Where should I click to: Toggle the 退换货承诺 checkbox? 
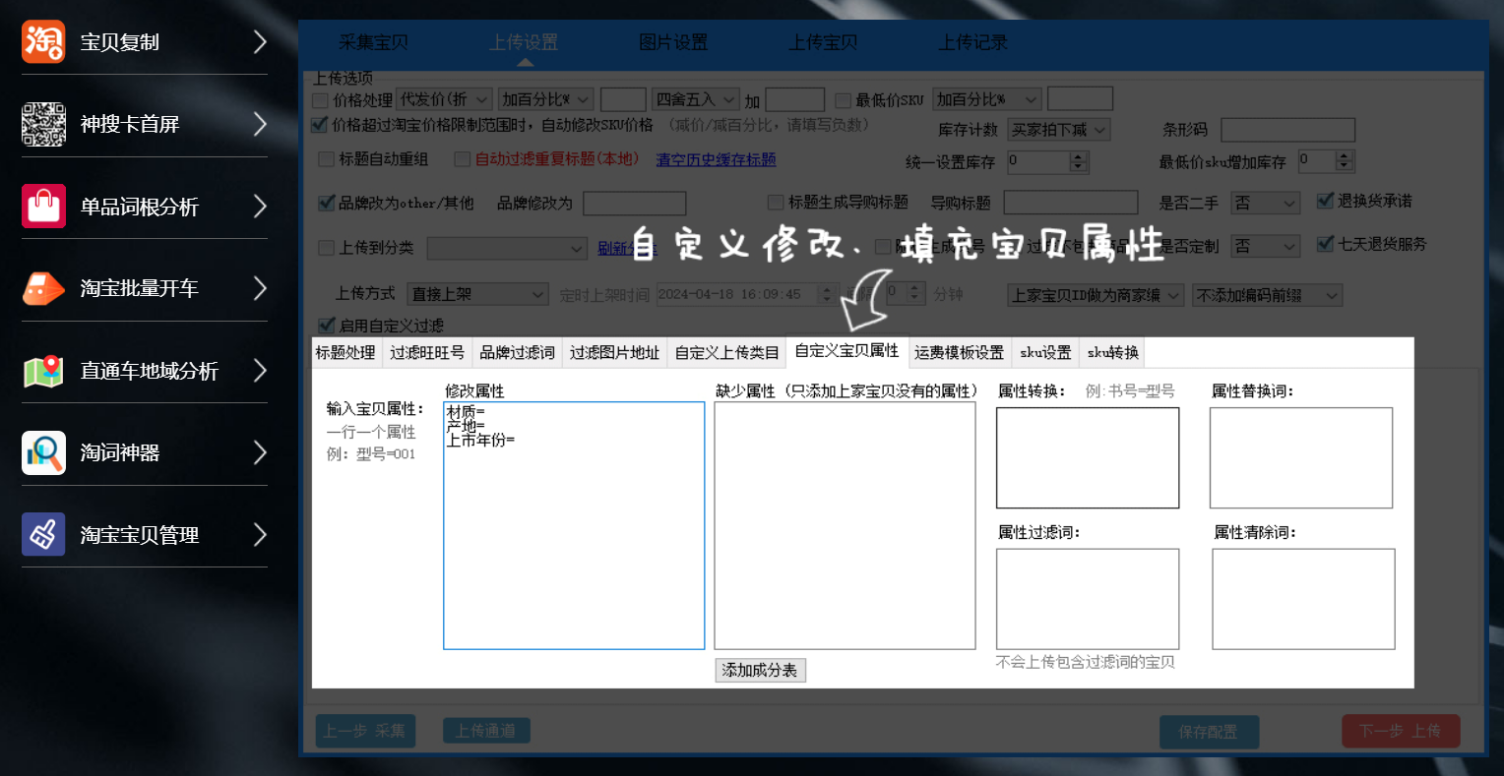tap(1325, 201)
